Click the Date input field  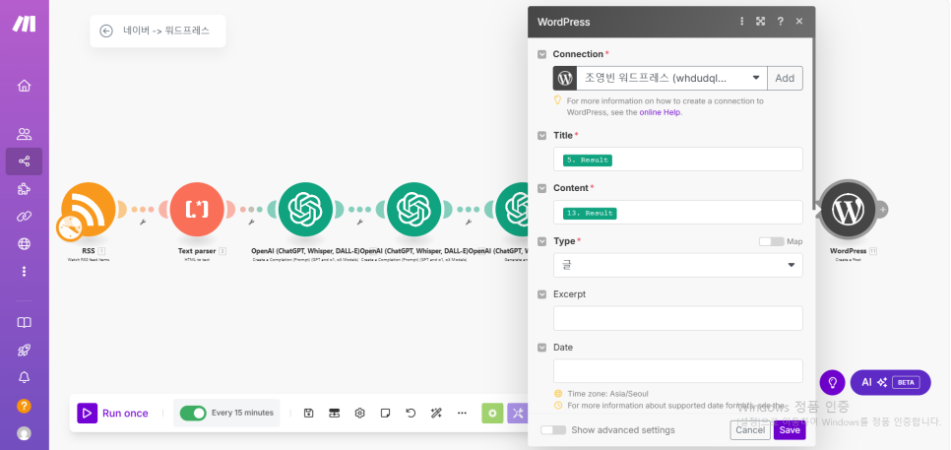coord(678,370)
